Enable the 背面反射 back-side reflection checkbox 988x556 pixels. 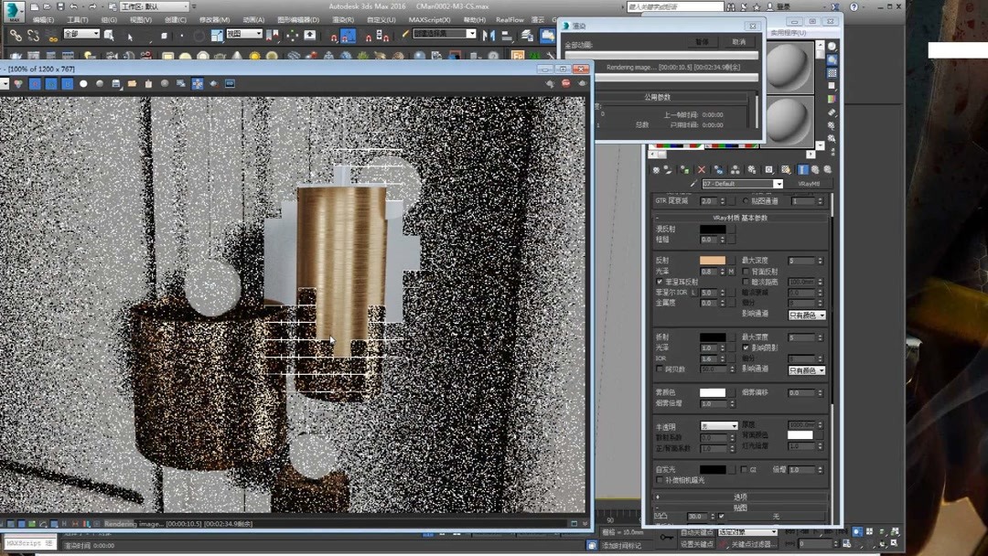tap(746, 272)
